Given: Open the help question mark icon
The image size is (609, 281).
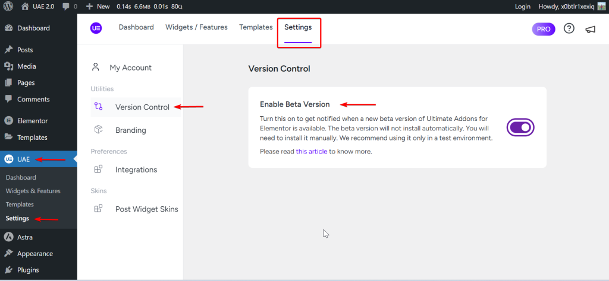Looking at the screenshot, I should [569, 28].
